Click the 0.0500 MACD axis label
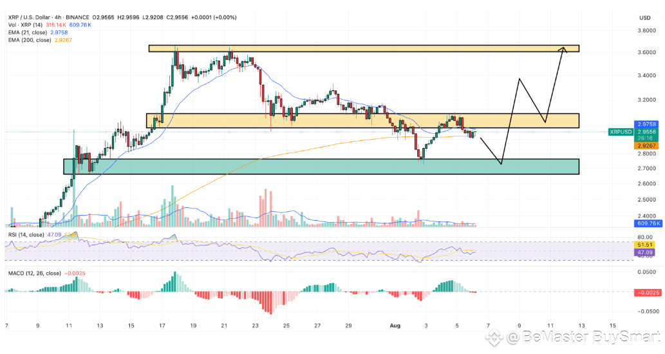 click(647, 272)
